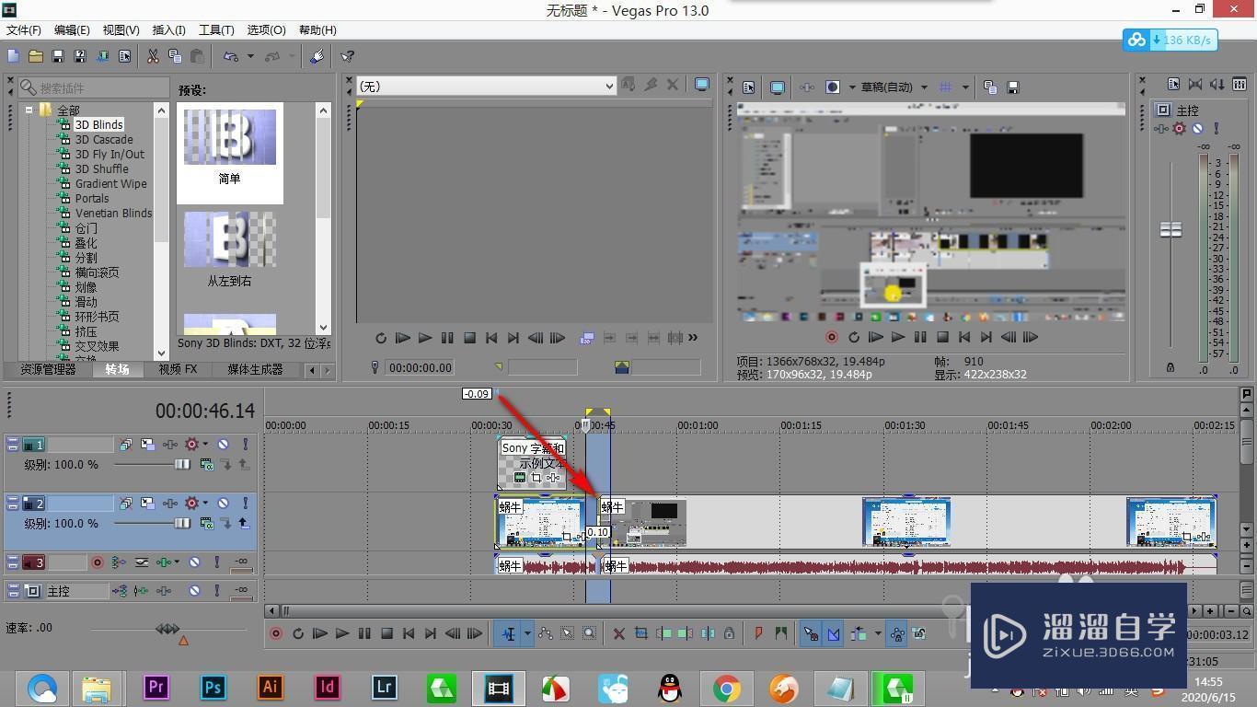Open Track FX on video track 2
The width and height of the screenshot is (1257, 707).
[170, 504]
